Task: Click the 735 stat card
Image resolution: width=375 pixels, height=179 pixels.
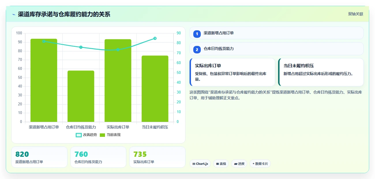Action: tap(157, 157)
